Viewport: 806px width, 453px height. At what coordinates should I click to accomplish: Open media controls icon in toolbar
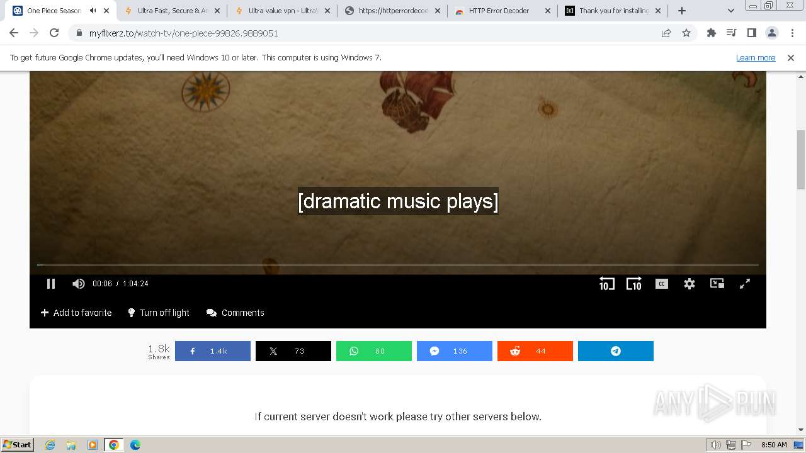pyautogui.click(x=731, y=33)
